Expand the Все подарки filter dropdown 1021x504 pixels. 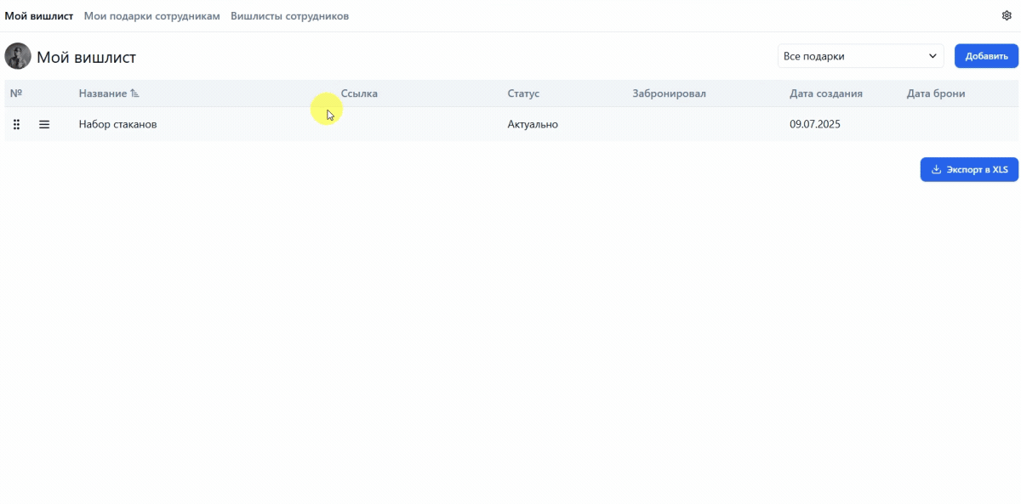pos(860,56)
